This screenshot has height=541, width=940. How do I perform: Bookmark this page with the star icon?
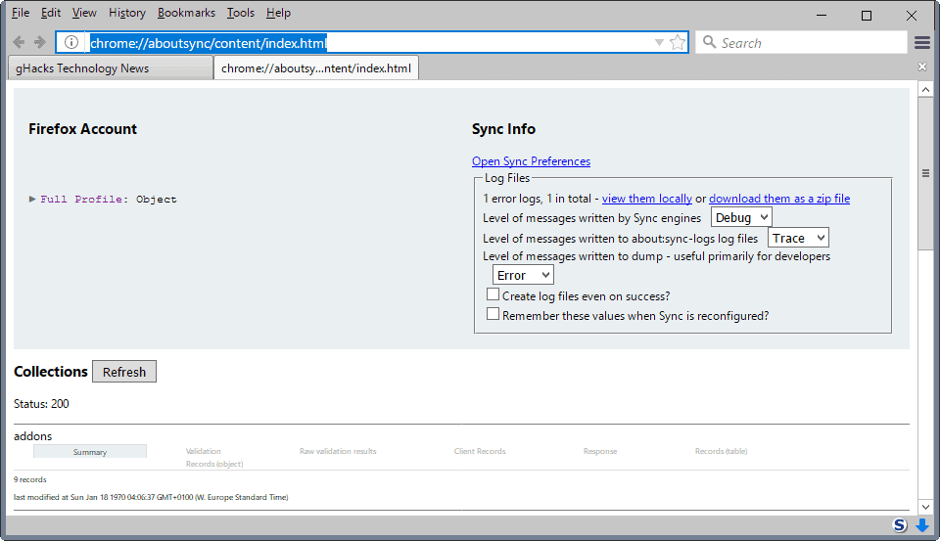[x=678, y=42]
